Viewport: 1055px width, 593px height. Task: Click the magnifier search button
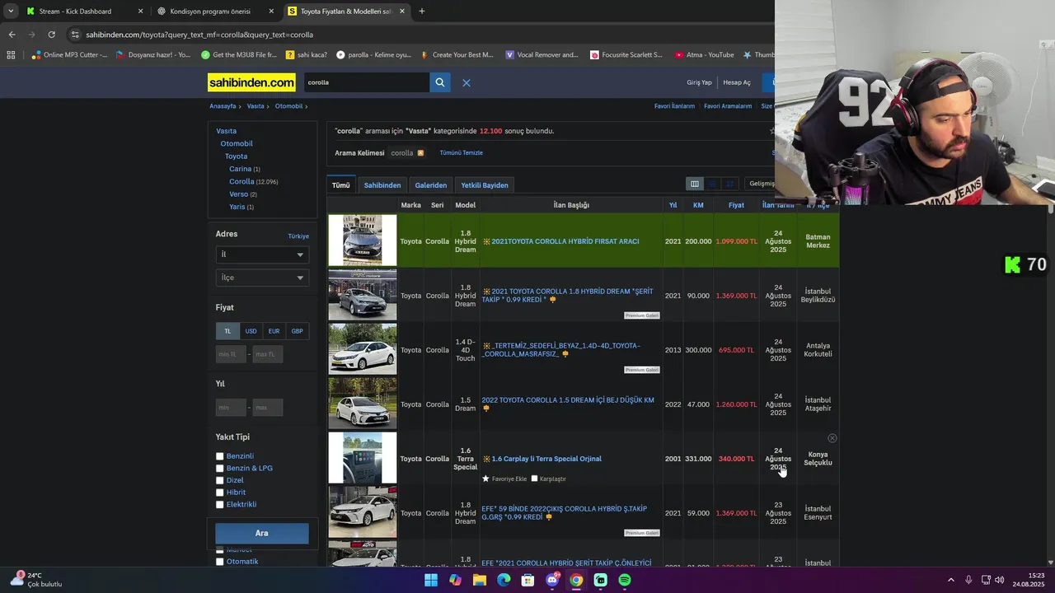(440, 82)
